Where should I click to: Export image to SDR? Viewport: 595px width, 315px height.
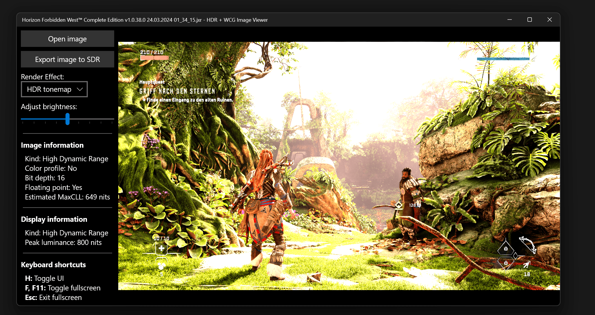[67, 59]
